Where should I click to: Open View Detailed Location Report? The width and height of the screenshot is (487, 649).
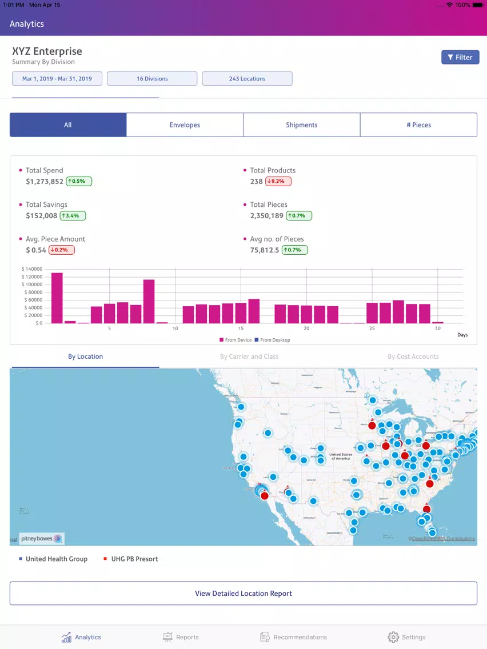pyautogui.click(x=243, y=593)
